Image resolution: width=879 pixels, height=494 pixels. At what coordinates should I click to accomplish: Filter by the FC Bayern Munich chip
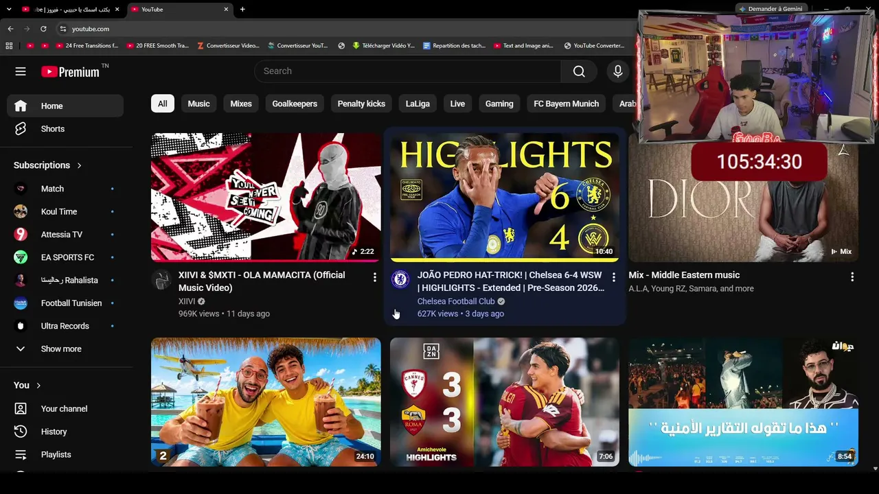click(567, 104)
